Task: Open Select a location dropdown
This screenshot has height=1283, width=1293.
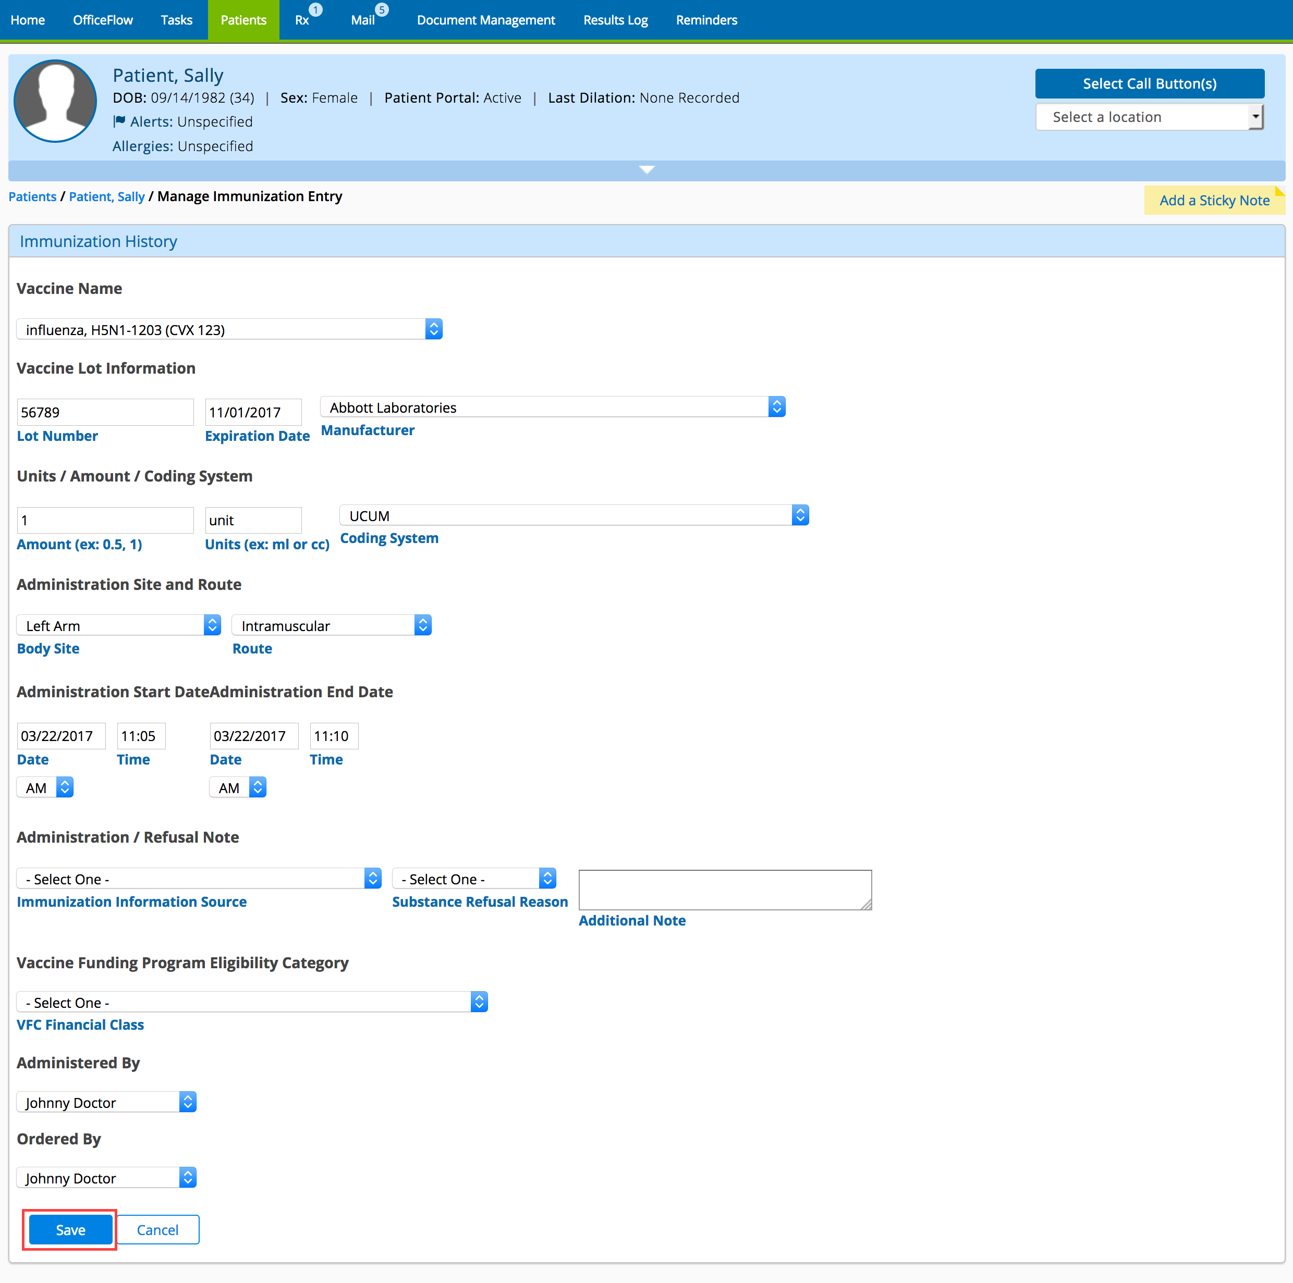Action: click(x=1149, y=117)
